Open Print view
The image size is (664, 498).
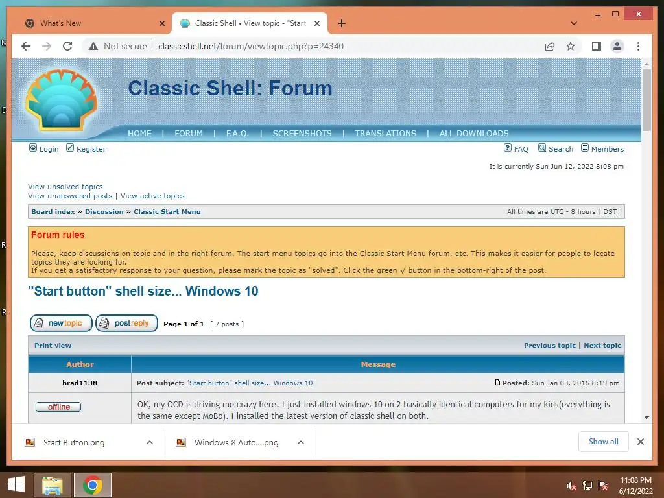pos(53,346)
